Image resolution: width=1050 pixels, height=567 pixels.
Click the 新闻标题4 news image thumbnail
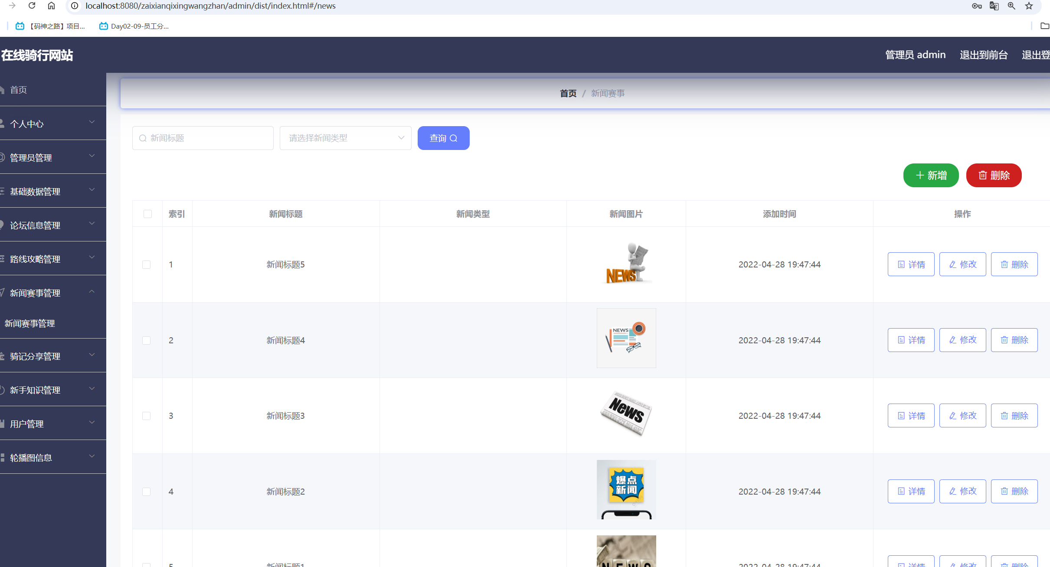coord(626,338)
